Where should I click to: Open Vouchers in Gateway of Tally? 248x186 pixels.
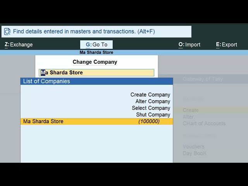click(x=194, y=146)
